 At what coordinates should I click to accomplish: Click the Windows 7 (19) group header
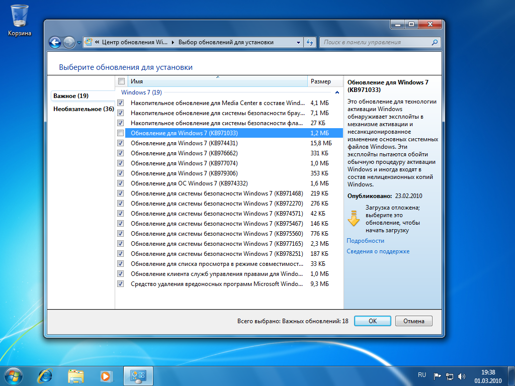(141, 92)
